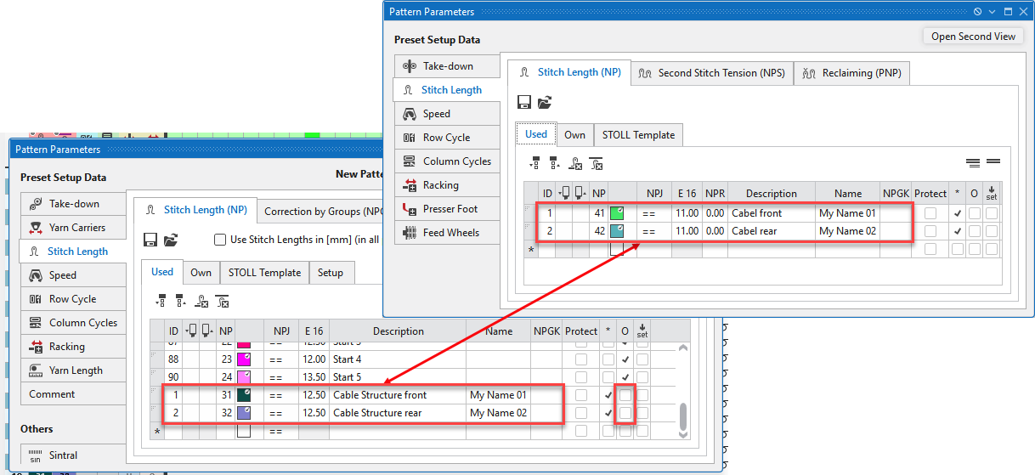Open the window options dropdown arrow in title bar

coord(992,12)
